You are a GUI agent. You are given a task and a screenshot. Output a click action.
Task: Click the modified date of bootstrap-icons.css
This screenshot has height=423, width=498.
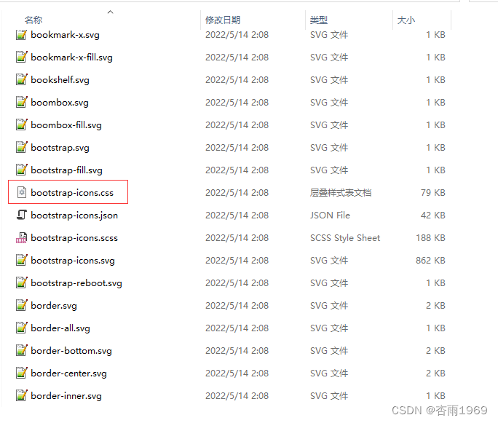click(x=237, y=192)
